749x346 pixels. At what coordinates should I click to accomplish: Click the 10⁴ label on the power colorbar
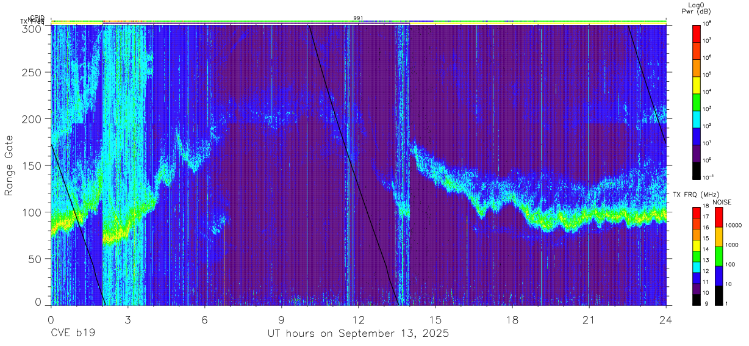coord(708,92)
